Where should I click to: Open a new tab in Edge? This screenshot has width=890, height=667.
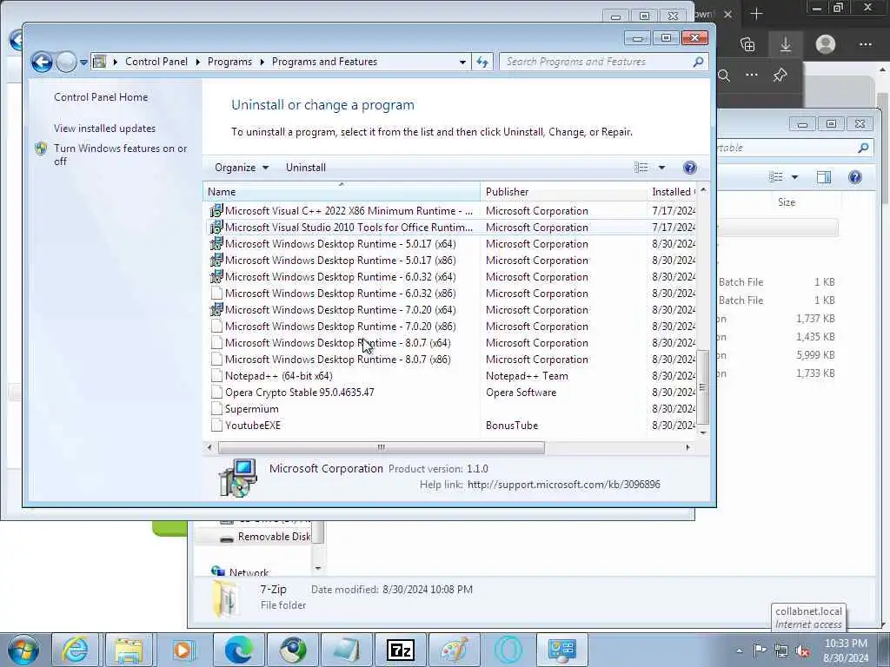tap(756, 14)
